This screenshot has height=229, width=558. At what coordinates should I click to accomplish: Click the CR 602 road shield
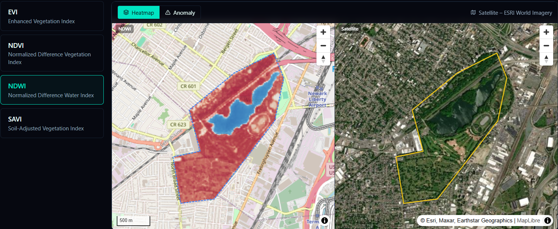click(x=154, y=25)
